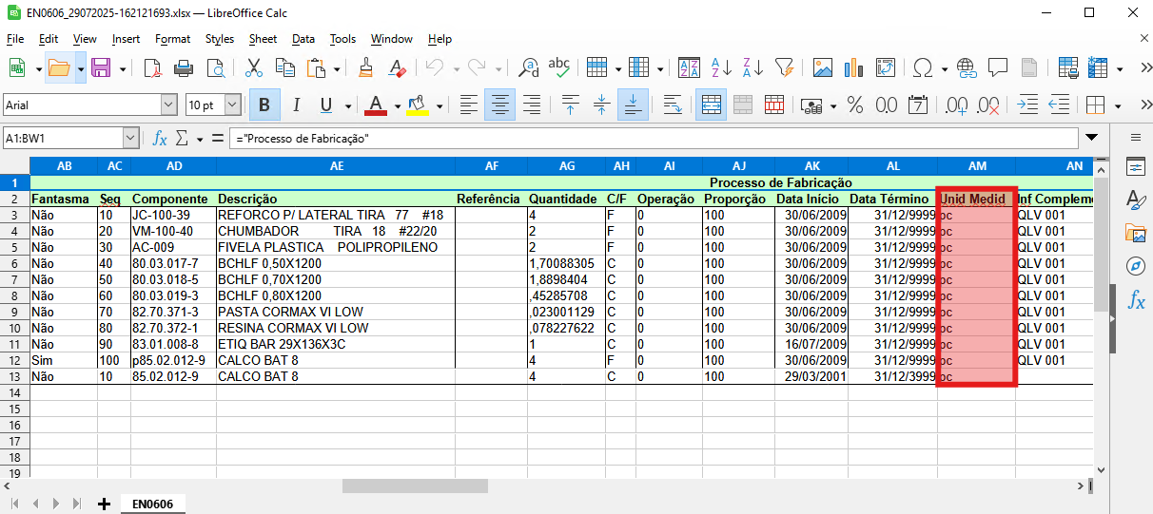Toggle Bold formatting

click(264, 105)
